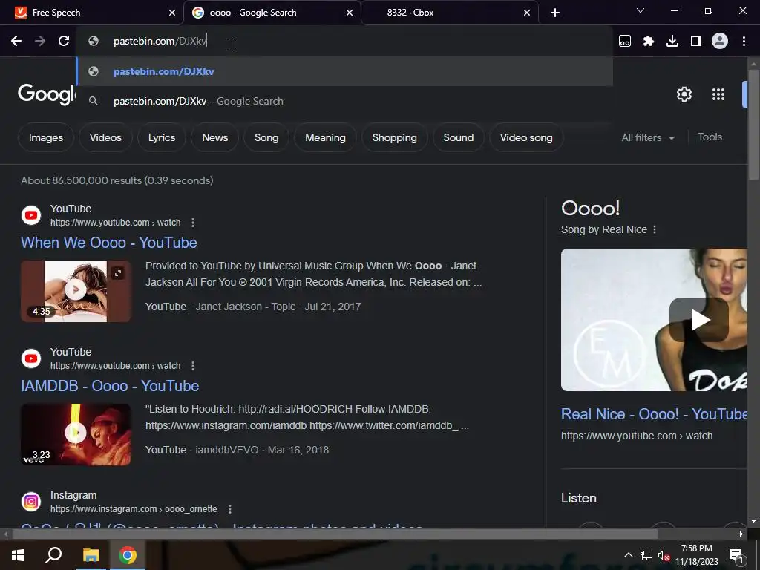Toggle the Chrome side panel icon
The image size is (760, 570).
tap(696, 42)
